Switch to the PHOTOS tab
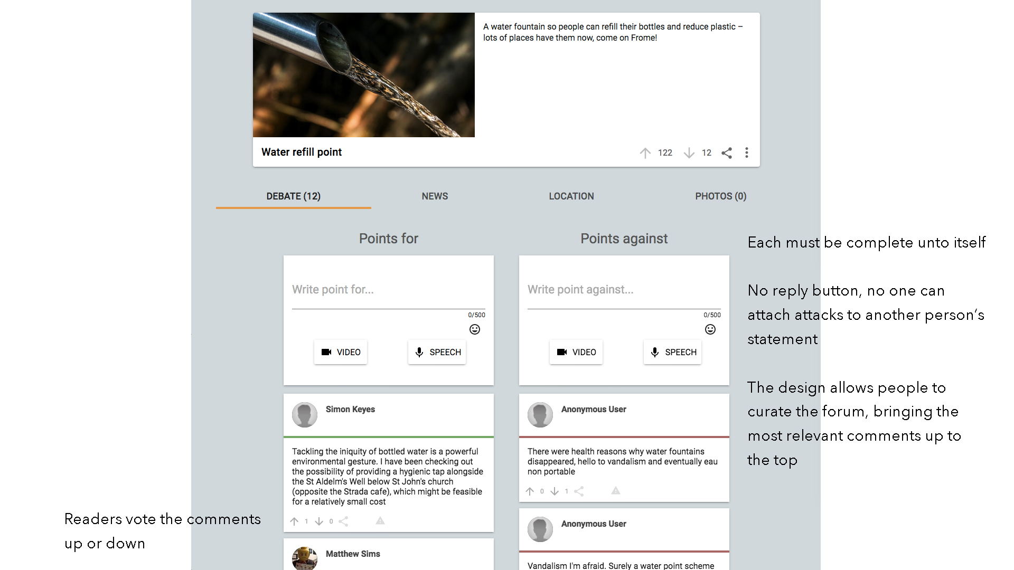This screenshot has width=1014, height=570. [720, 196]
